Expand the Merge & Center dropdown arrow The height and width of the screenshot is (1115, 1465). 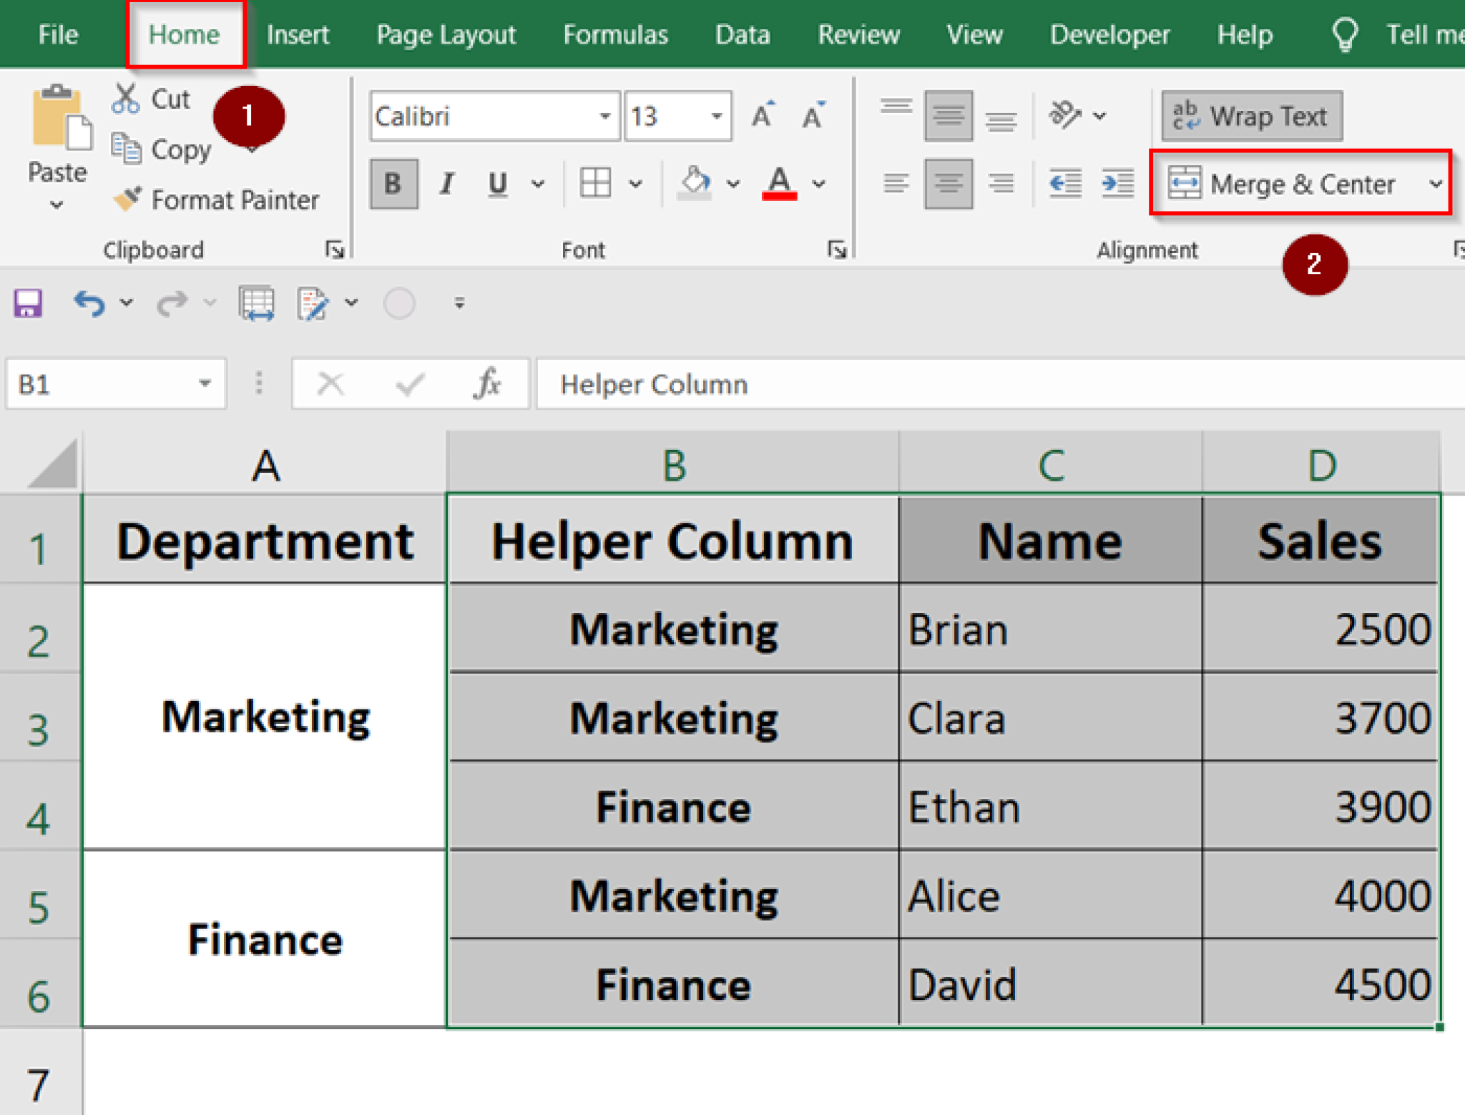(1435, 184)
